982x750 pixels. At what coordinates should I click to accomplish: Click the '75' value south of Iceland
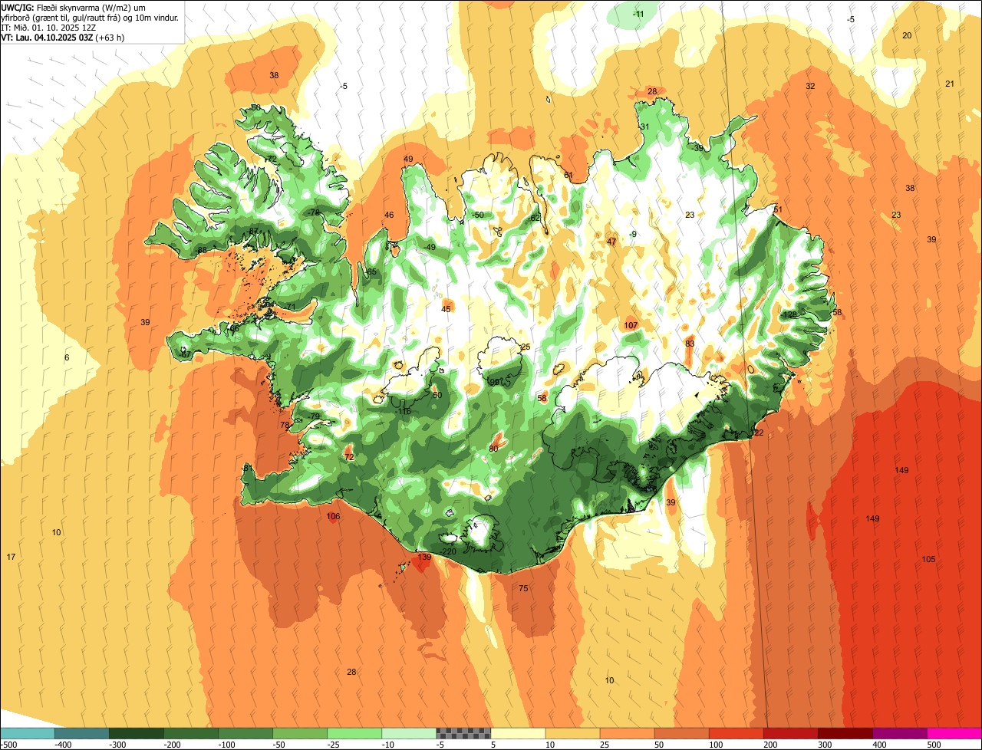(523, 588)
